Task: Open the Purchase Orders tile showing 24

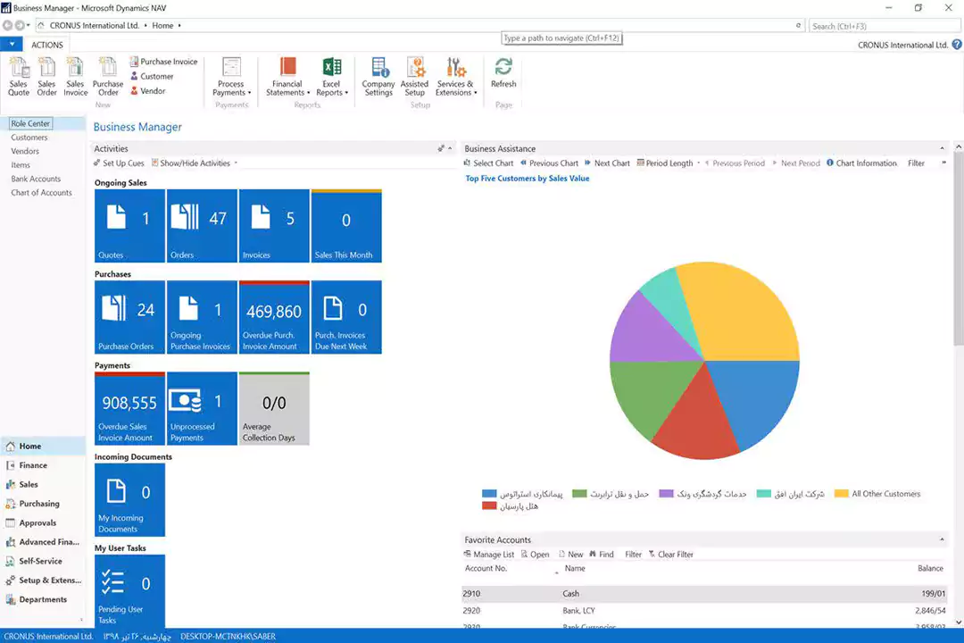Action: (129, 317)
